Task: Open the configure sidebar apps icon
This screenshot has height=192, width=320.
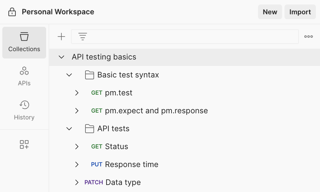Action: [x=24, y=145]
